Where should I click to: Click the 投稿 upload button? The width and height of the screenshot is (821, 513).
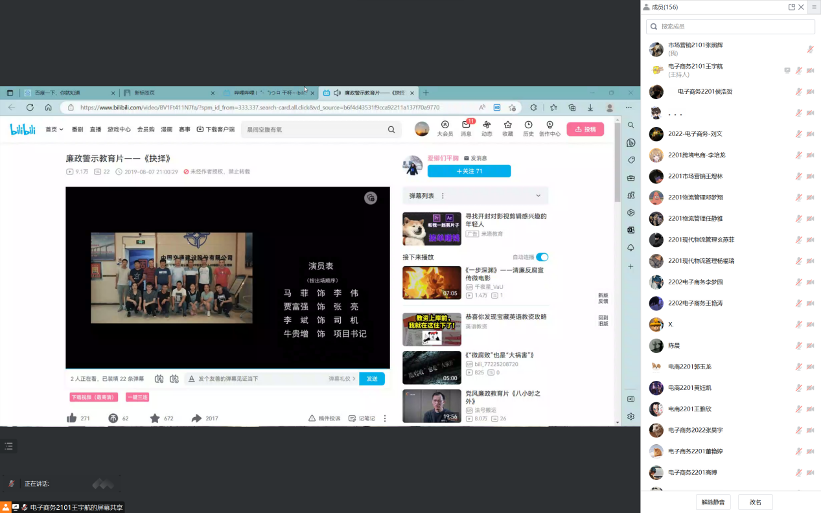[x=585, y=130]
